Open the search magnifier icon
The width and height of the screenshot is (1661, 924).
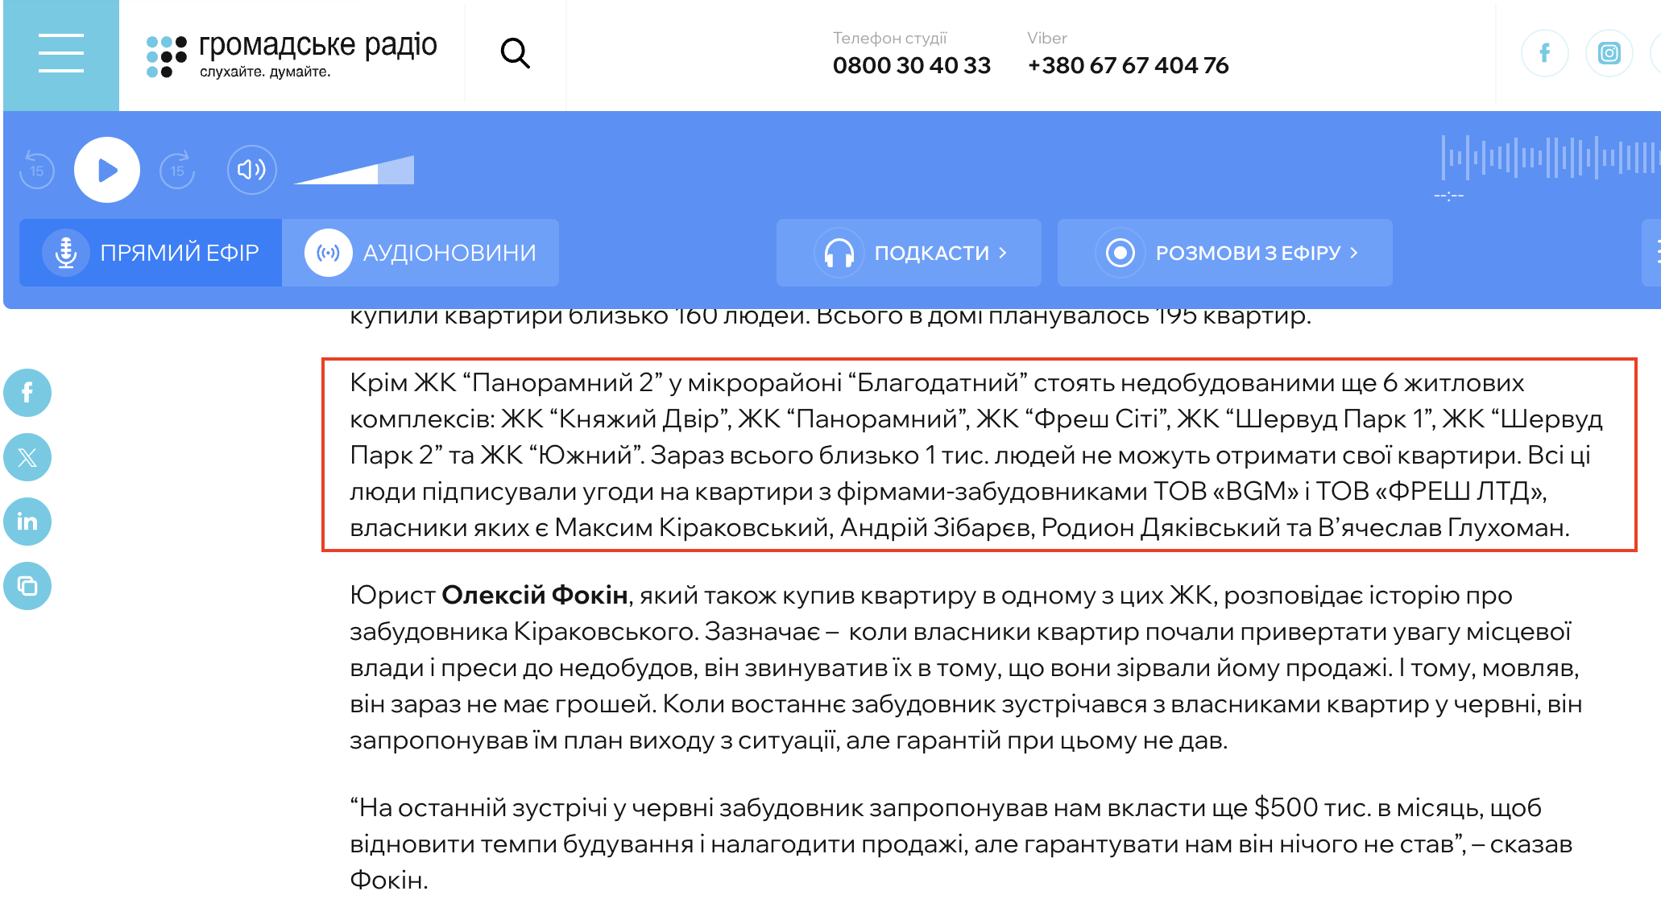(x=516, y=54)
